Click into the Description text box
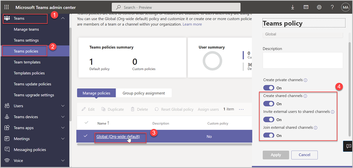Image resolution: width=353 pixels, height=168 pixels. (x=302, y=60)
